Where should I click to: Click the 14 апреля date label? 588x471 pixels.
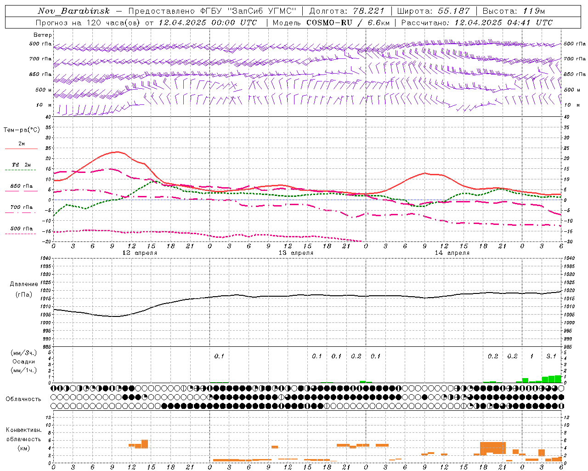pyautogui.click(x=452, y=253)
